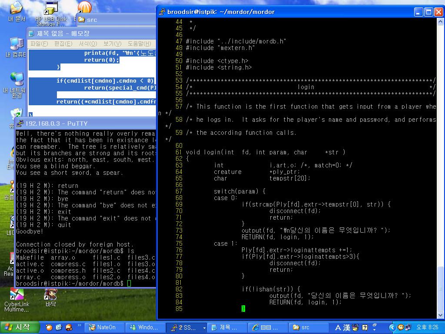Expand hidden quick launch chevron
Image resolution: width=445 pixels, height=334 pixels.
tap(80, 325)
